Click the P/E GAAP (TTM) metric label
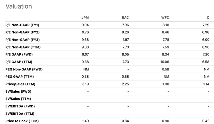 pos(19,62)
